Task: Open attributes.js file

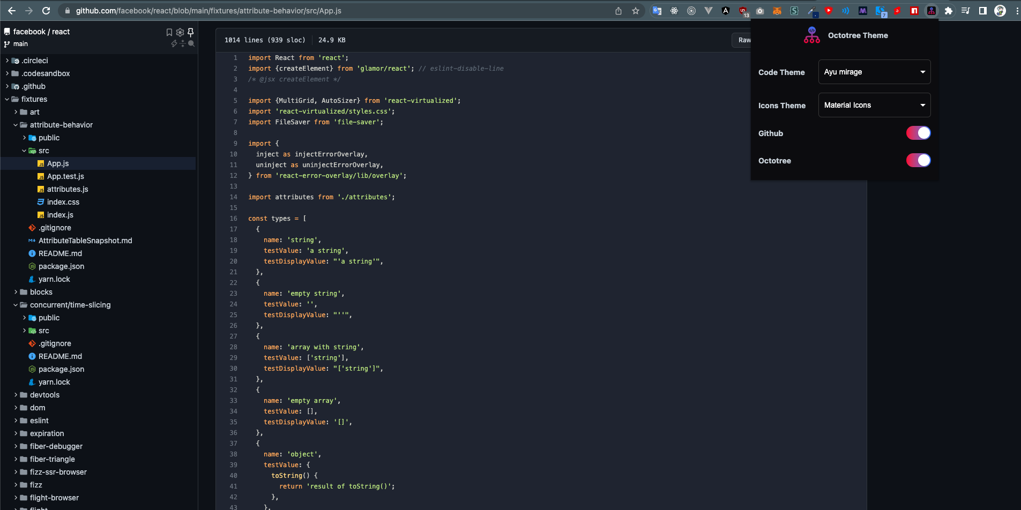Action: (68, 189)
